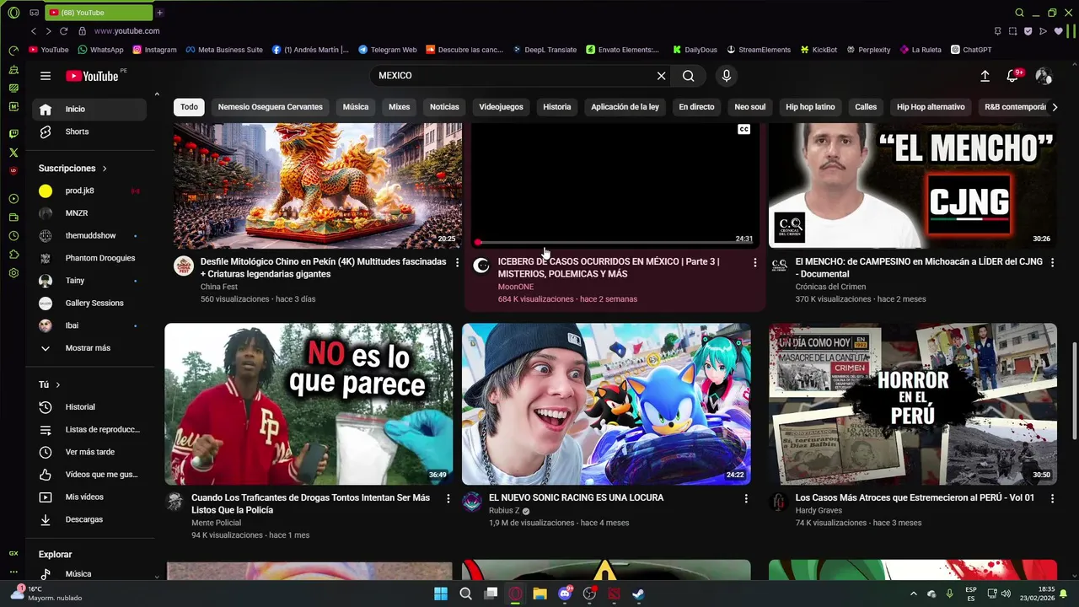Click the YouTube logo
The image size is (1079, 607).
[x=92, y=76]
